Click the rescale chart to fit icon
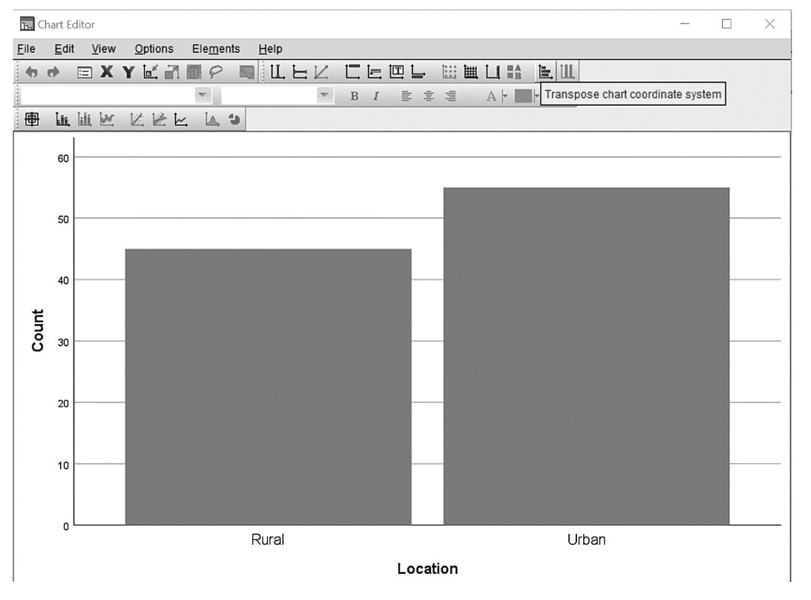 pyautogui.click(x=150, y=72)
